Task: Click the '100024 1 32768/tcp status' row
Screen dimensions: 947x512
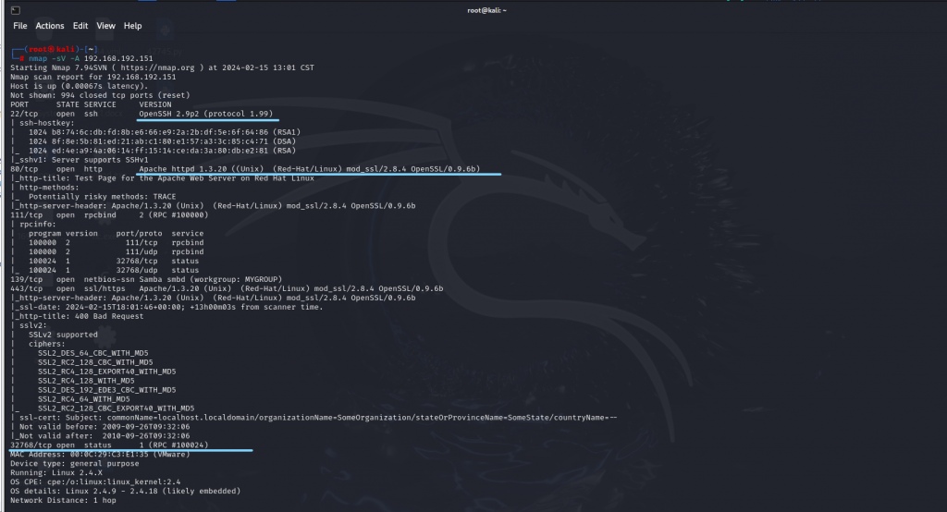Action: coord(114,262)
